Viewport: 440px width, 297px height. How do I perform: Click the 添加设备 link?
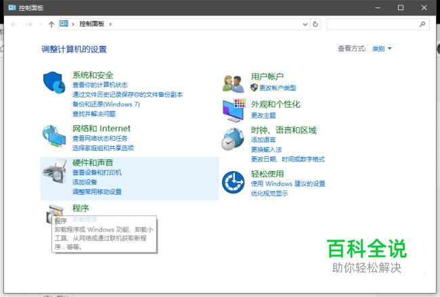[85, 182]
